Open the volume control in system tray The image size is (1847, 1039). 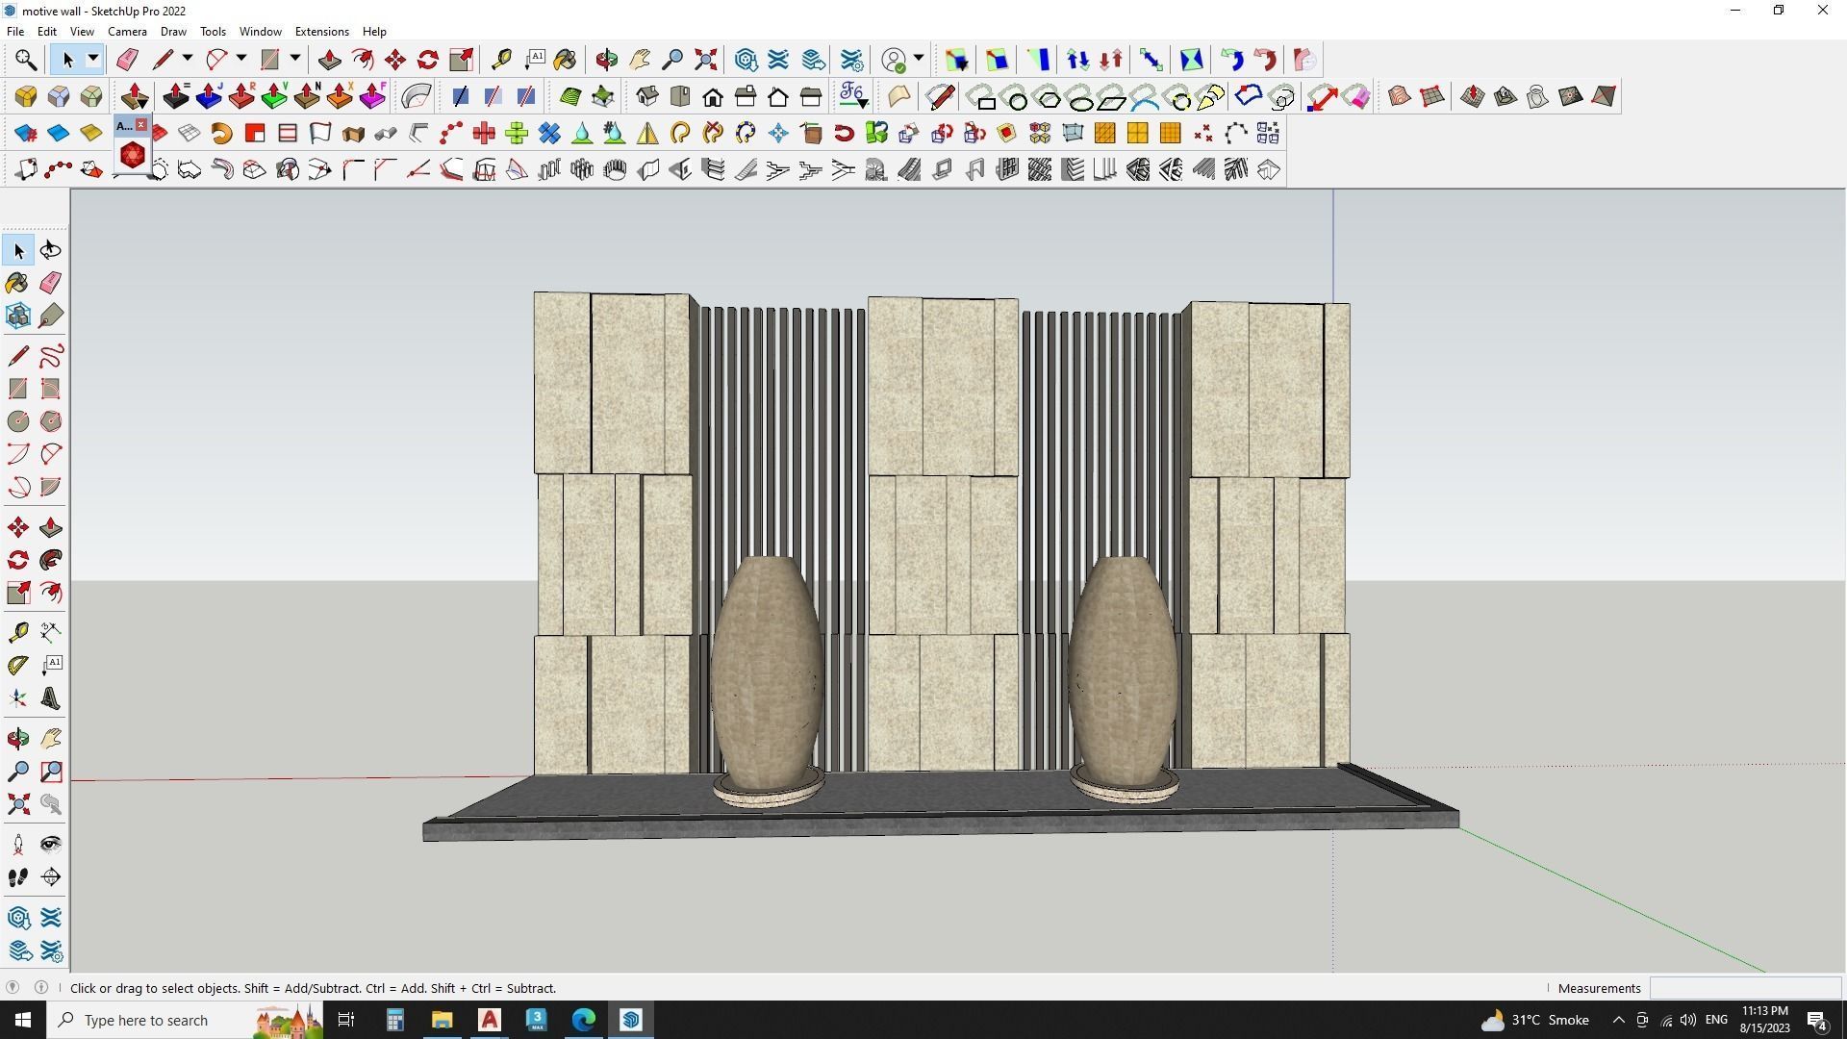1688,1020
